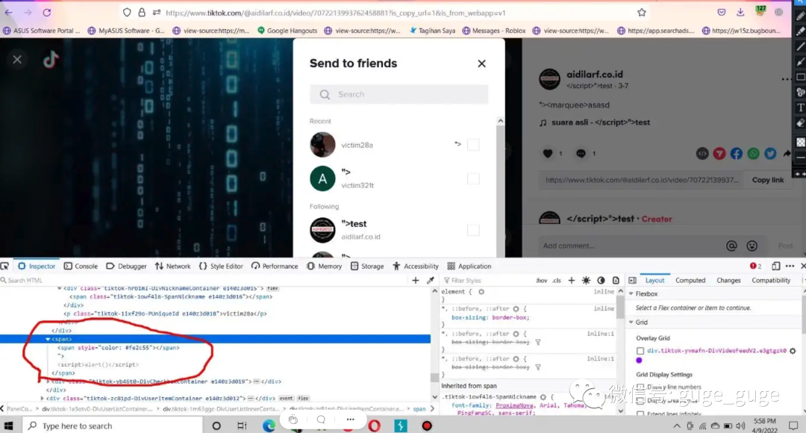806x433 pixels.
Task: Switch to the Computed tab
Action: coord(690,280)
